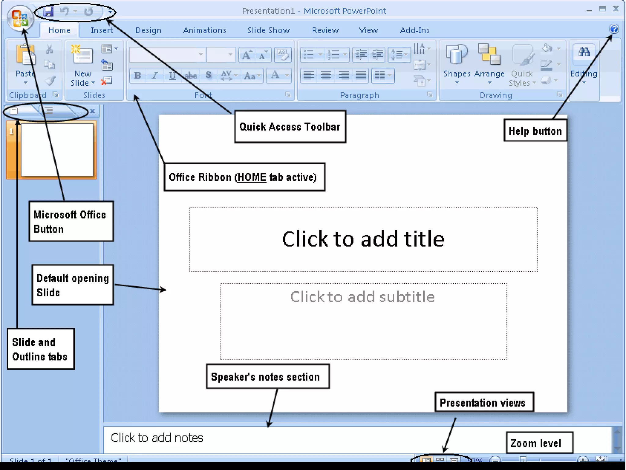The height and width of the screenshot is (470, 626).
Task: Toggle Italic text formatting
Action: point(155,75)
